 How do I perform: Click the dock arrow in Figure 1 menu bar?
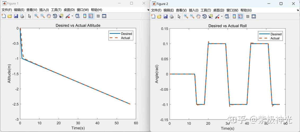pos(148,10)
